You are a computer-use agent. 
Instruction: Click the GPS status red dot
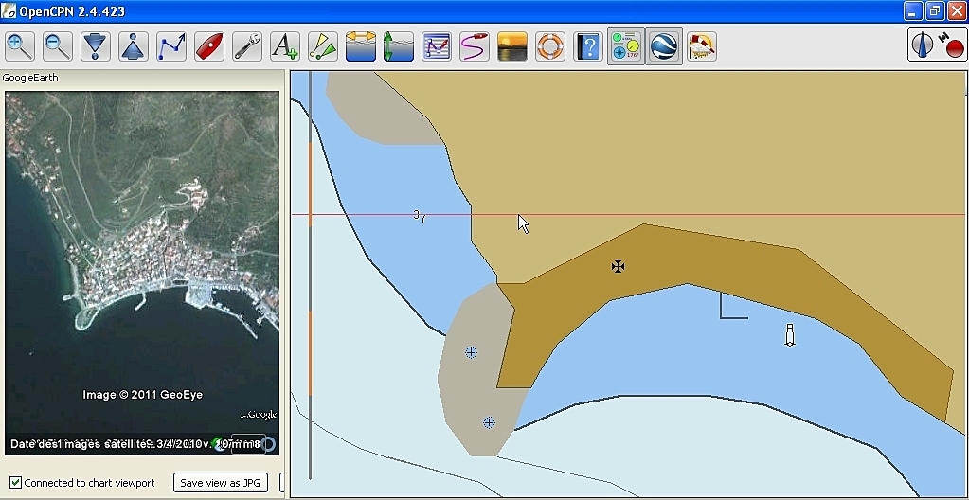click(955, 48)
